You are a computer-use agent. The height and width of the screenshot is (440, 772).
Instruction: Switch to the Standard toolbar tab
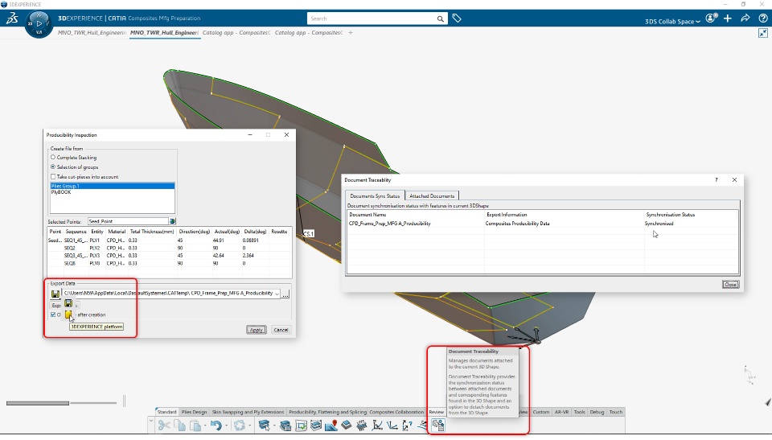166,412
